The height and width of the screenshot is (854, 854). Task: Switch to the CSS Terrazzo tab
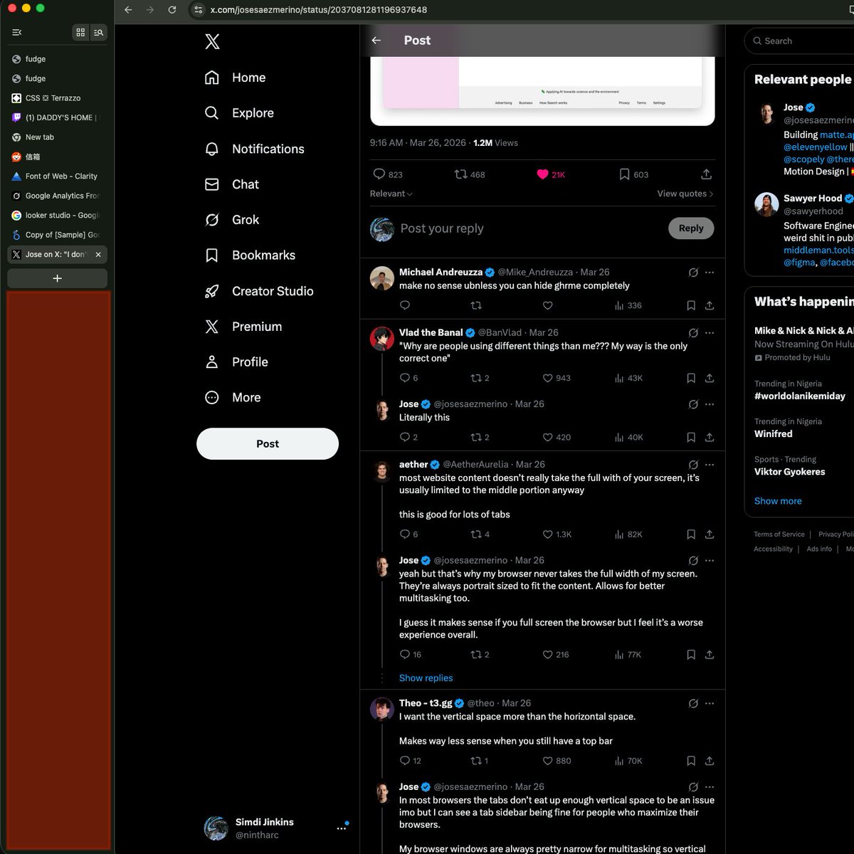point(57,98)
